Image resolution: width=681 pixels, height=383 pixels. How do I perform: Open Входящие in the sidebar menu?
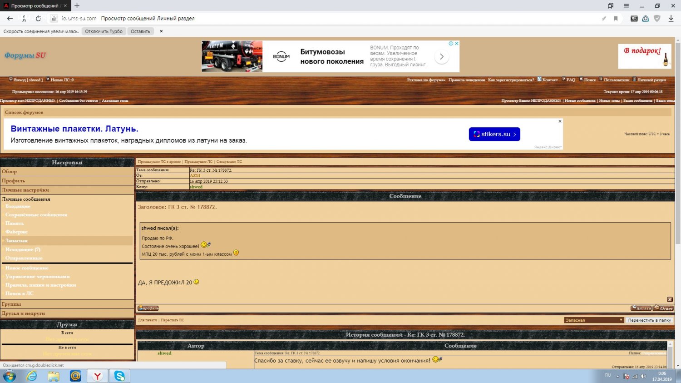click(x=18, y=206)
